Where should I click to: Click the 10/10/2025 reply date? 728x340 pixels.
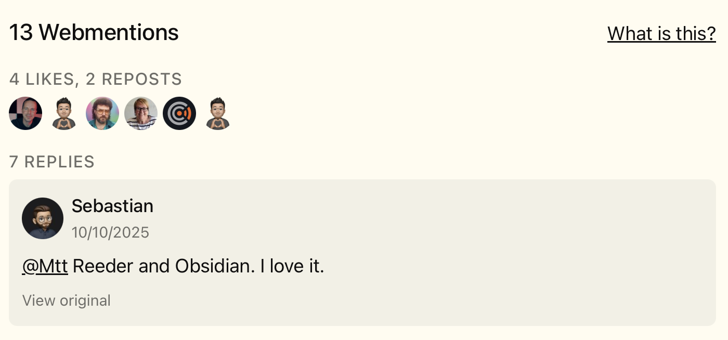point(110,232)
